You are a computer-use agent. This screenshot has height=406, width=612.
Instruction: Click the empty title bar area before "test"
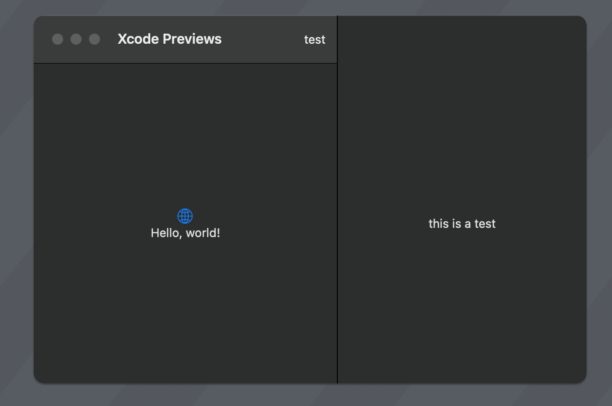tap(263, 39)
